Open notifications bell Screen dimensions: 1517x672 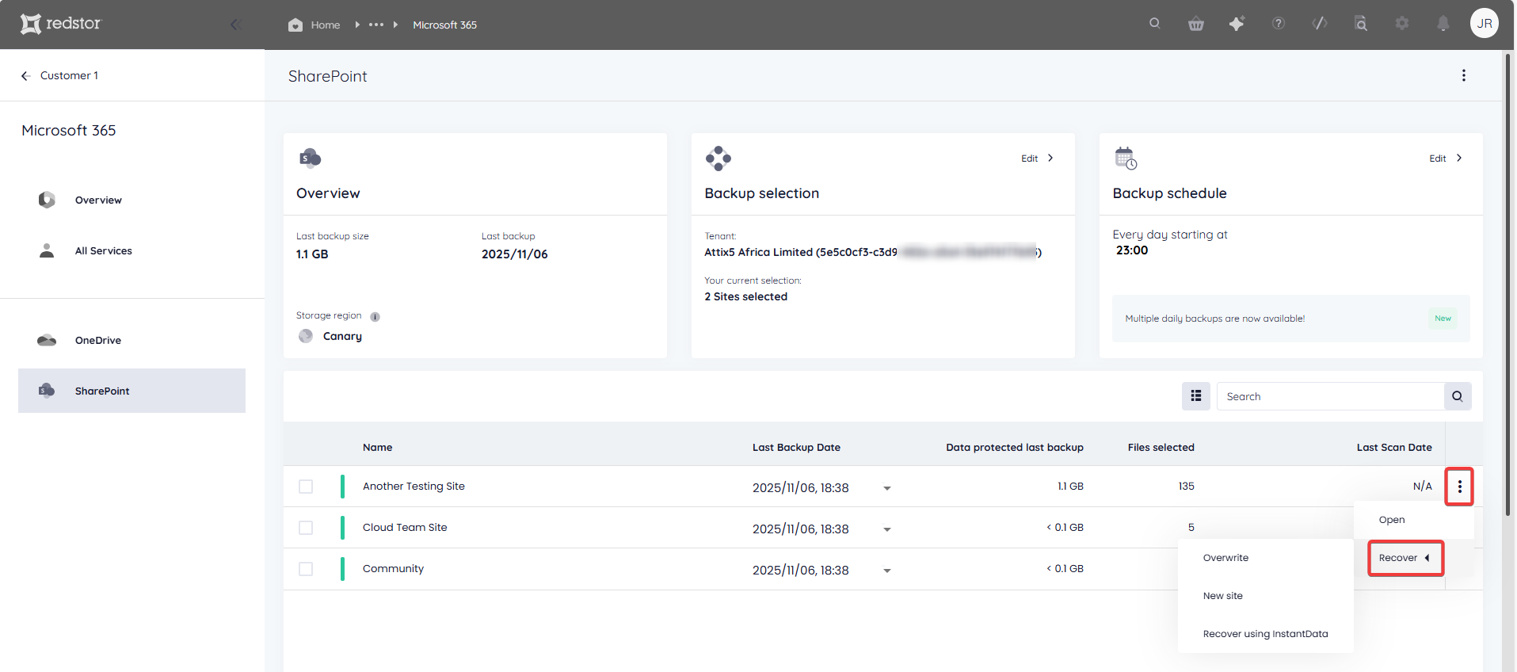(1443, 24)
